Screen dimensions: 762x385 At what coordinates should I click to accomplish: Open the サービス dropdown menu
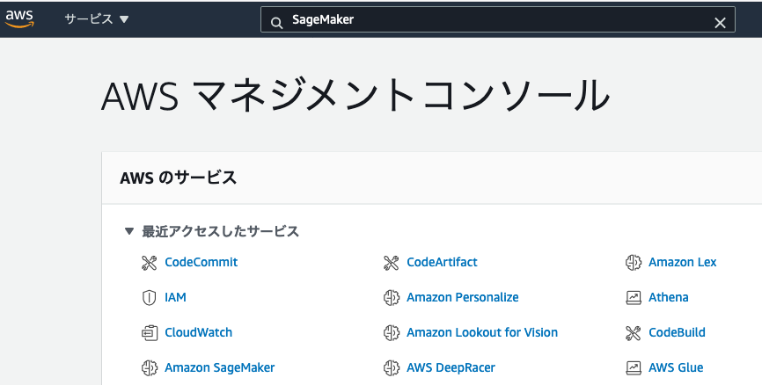[x=97, y=19]
